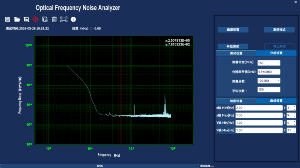
Task: Click the fit-to-screen frame icon
Action: 64,19
